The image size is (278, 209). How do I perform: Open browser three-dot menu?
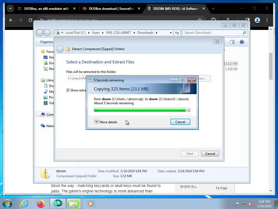coord(267,20)
